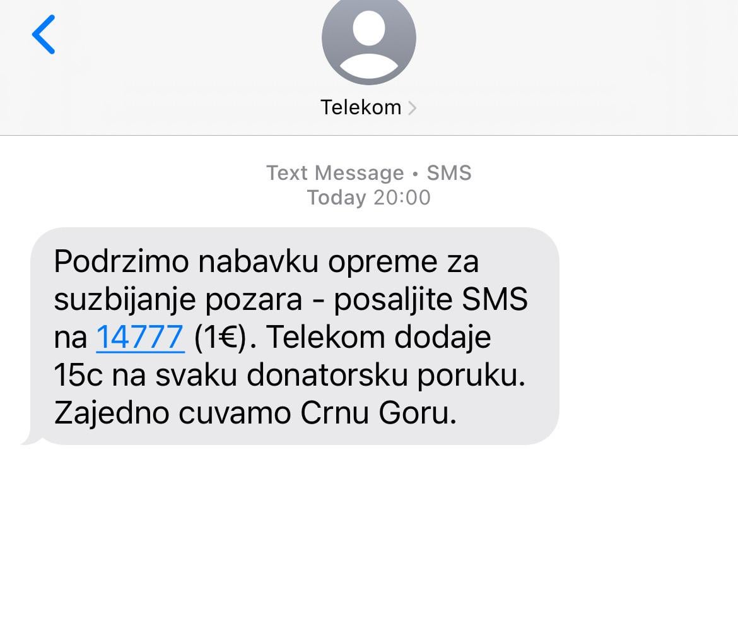The width and height of the screenshot is (738, 623).
Task: Click "posaljite SMS" text in message
Action: point(431,299)
